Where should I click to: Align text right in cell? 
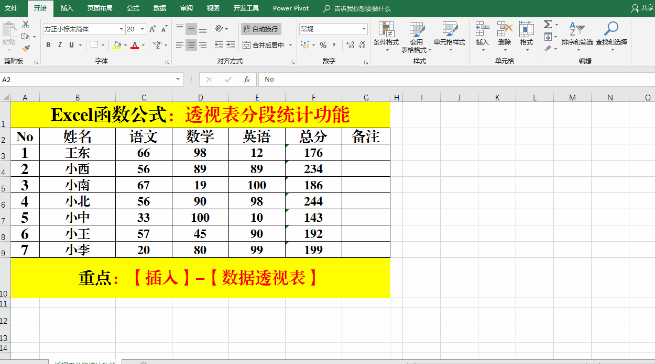click(203, 45)
